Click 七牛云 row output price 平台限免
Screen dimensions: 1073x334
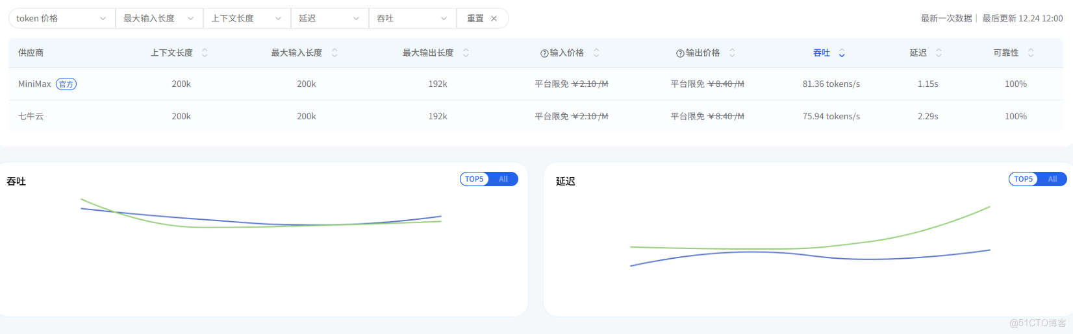click(687, 116)
